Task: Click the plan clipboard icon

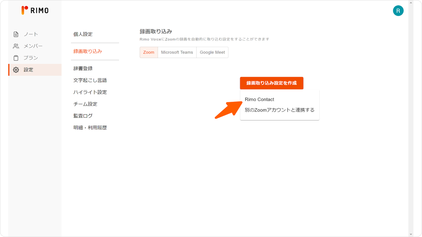Action: pos(16,58)
